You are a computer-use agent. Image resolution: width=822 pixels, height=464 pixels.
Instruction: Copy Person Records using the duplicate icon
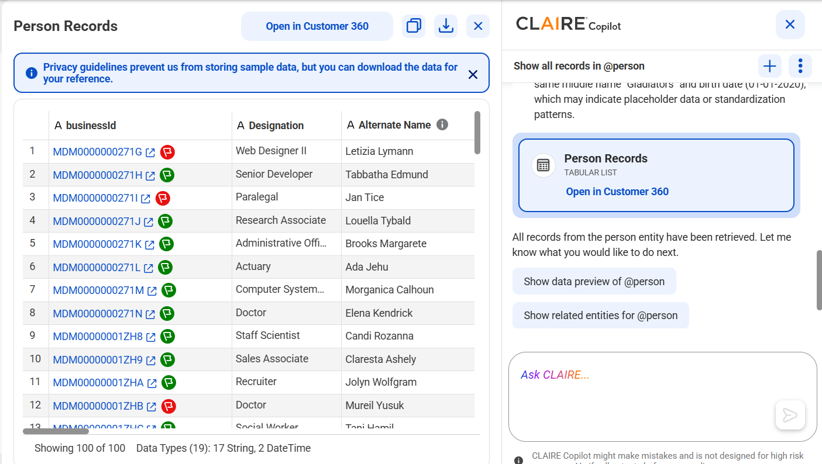click(414, 26)
